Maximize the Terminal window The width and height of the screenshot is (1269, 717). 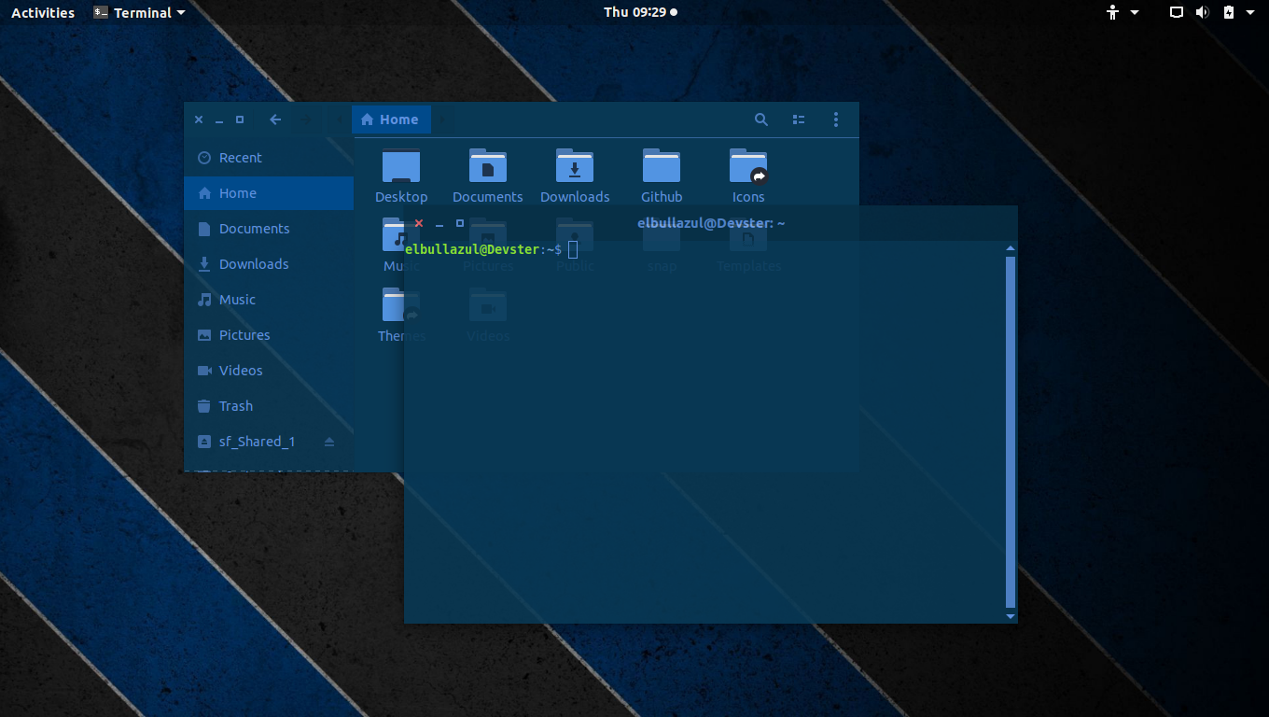[460, 223]
